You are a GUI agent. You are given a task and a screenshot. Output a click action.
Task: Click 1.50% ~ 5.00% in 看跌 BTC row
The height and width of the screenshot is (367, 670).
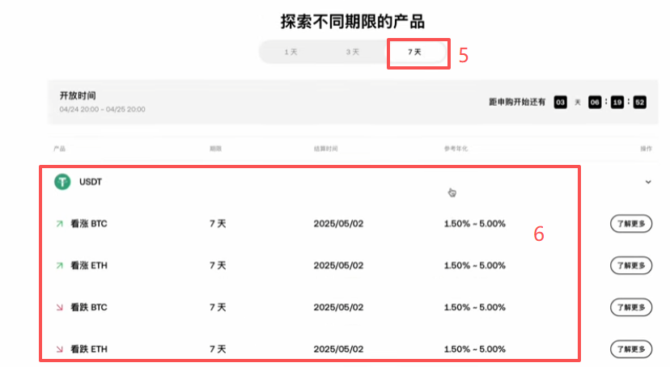click(x=475, y=307)
